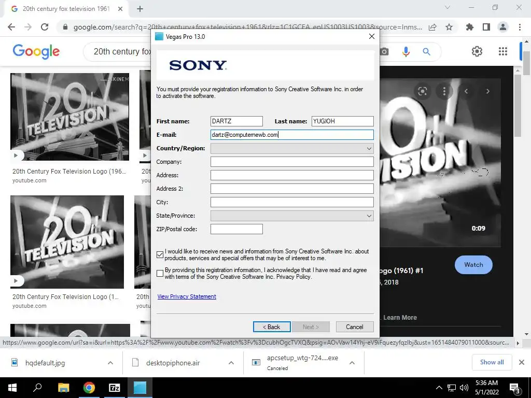Go to previous image in preview panel
Image resolution: width=531 pixels, height=398 pixels.
(466, 91)
